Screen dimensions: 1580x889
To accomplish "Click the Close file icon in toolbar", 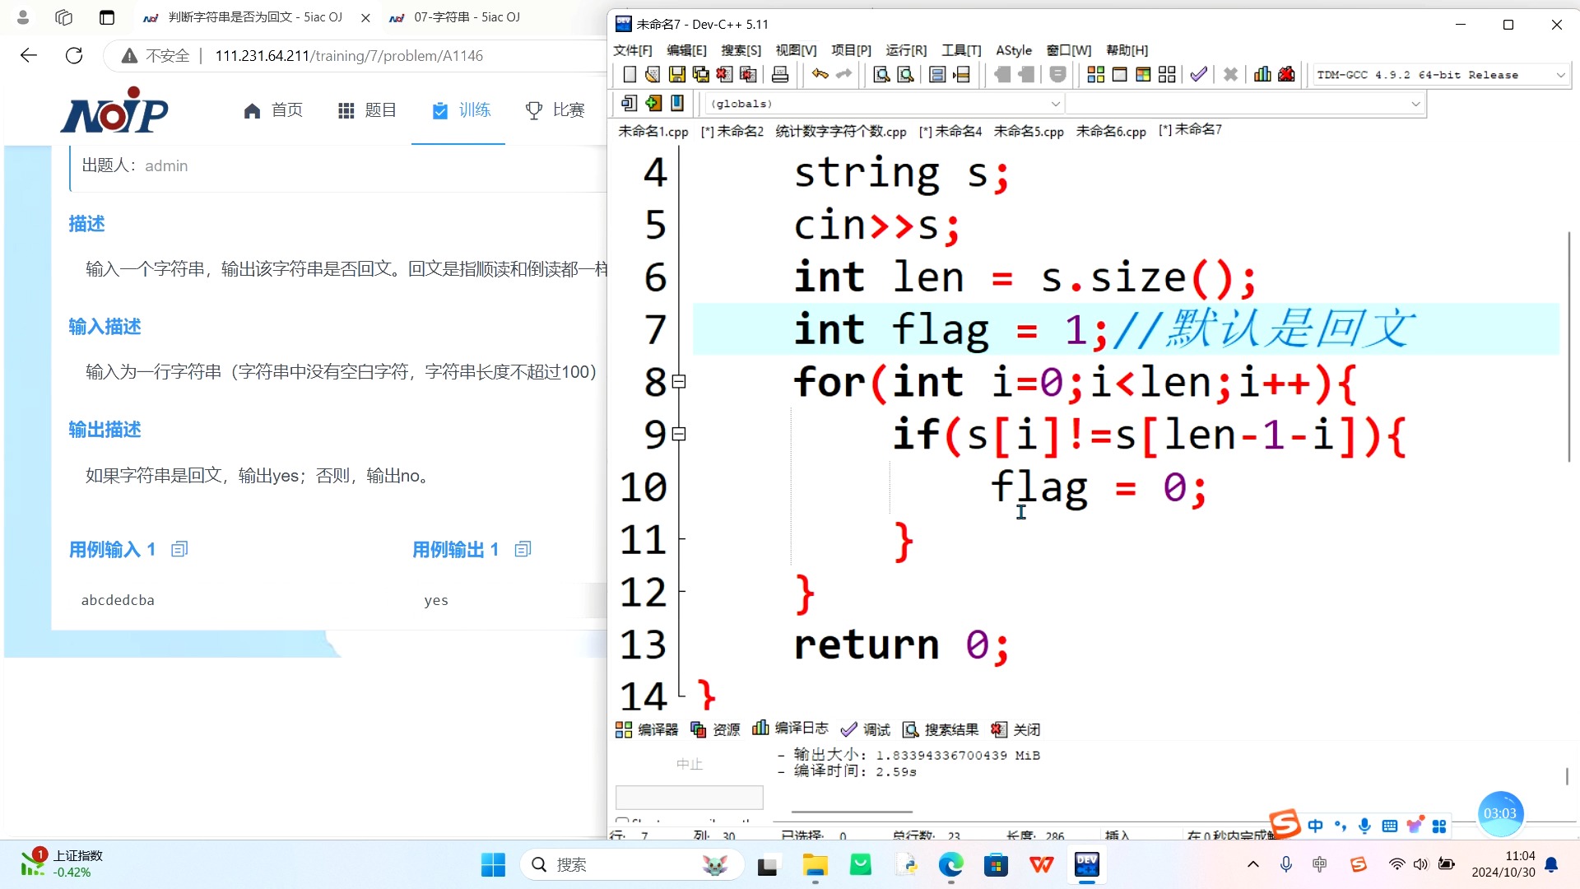I will pos(724,75).
